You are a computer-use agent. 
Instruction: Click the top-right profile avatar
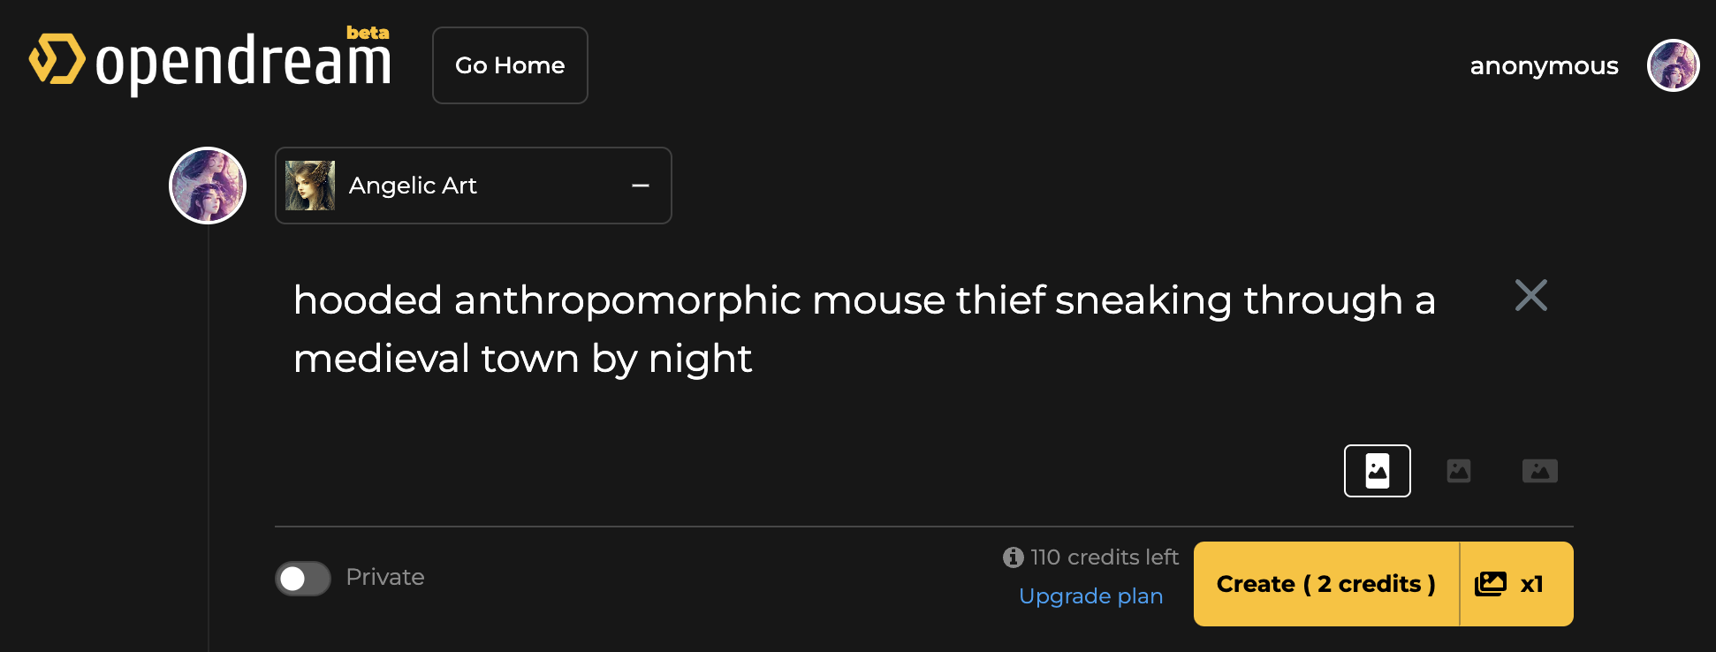click(x=1673, y=65)
